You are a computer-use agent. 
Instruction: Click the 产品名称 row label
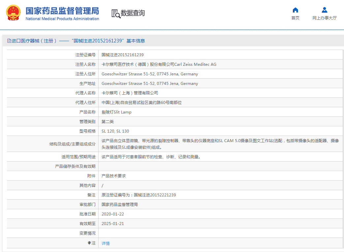coord(88,112)
